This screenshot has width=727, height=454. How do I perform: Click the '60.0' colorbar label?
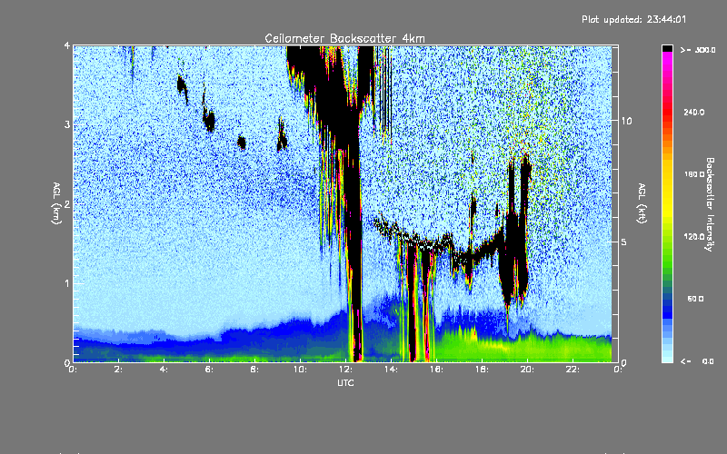[695, 299]
